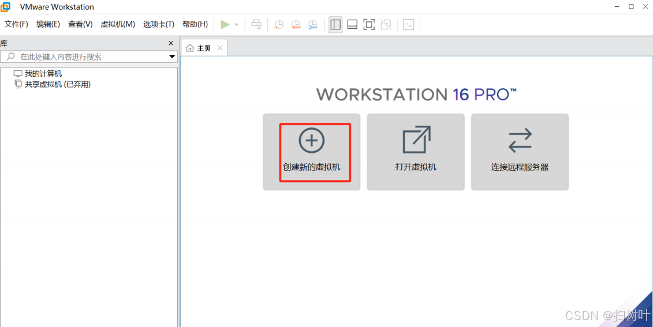The width and height of the screenshot is (653, 327).
Task: Click the 连接远程服务器 button
Action: click(x=520, y=152)
